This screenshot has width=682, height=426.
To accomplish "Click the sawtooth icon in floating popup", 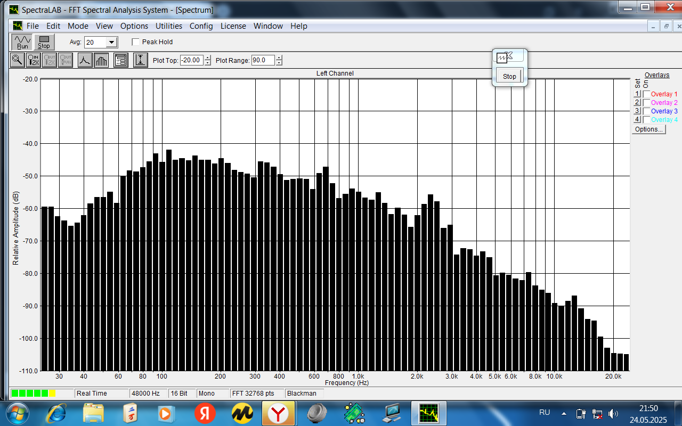I will pos(501,57).
